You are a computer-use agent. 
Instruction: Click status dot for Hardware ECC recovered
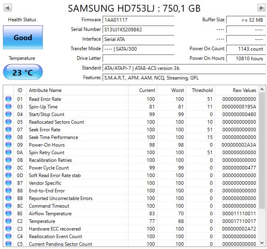click(x=8, y=229)
